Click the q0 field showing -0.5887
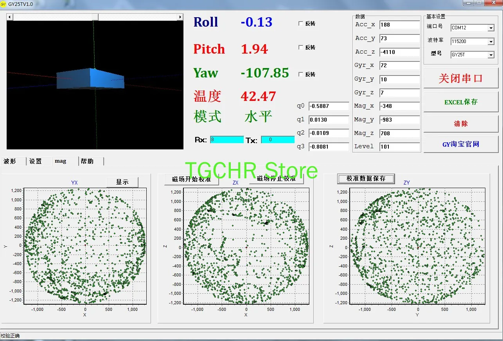This screenshot has height=341, width=503. point(329,106)
